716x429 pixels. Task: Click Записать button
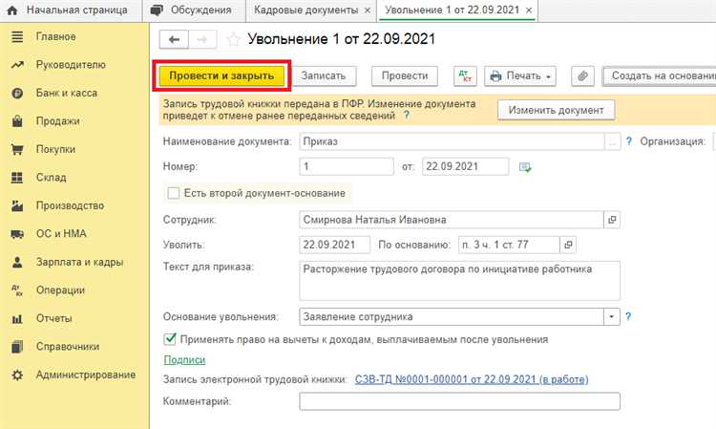click(324, 75)
